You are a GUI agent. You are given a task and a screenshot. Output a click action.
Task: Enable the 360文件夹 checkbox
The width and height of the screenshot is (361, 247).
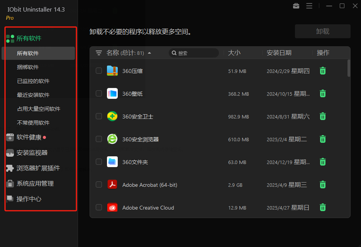(99, 162)
